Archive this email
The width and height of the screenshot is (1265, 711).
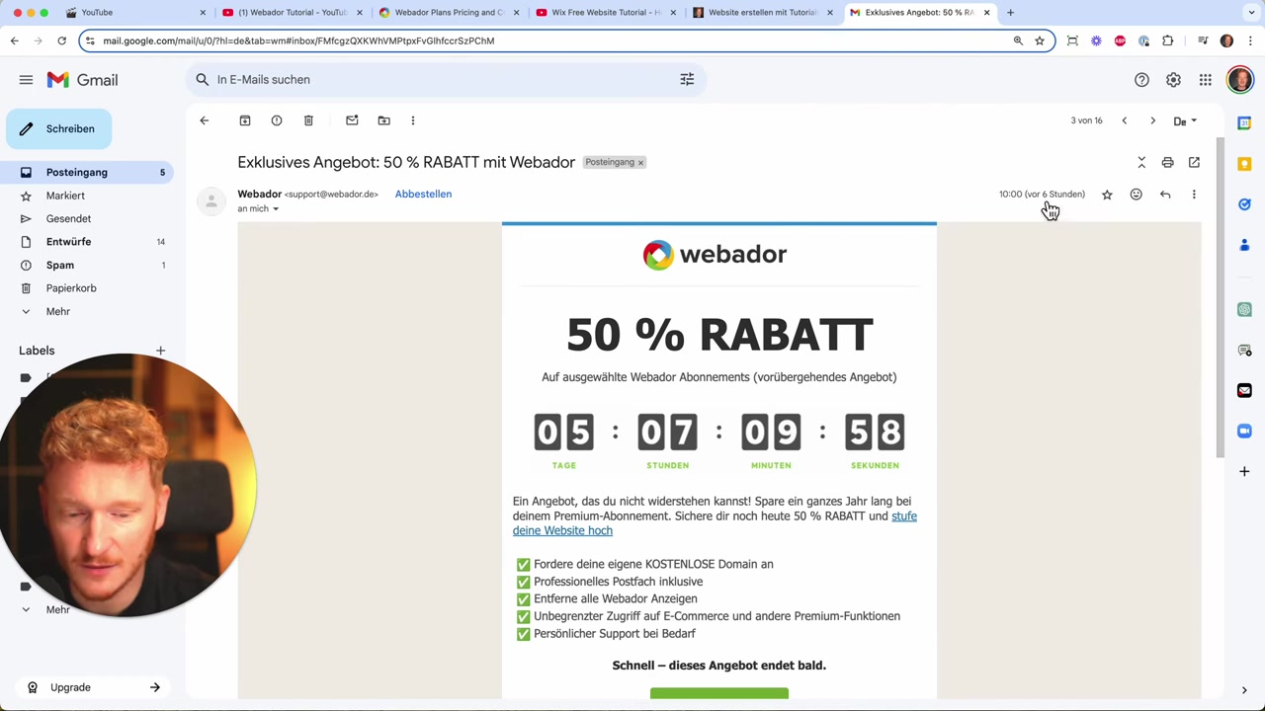pos(244,120)
